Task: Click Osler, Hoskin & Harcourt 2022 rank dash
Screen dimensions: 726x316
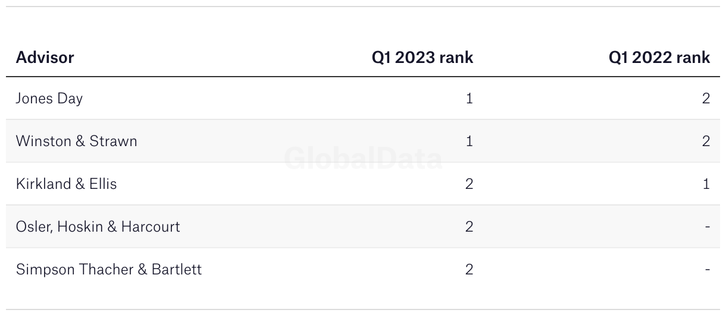Action: (708, 227)
